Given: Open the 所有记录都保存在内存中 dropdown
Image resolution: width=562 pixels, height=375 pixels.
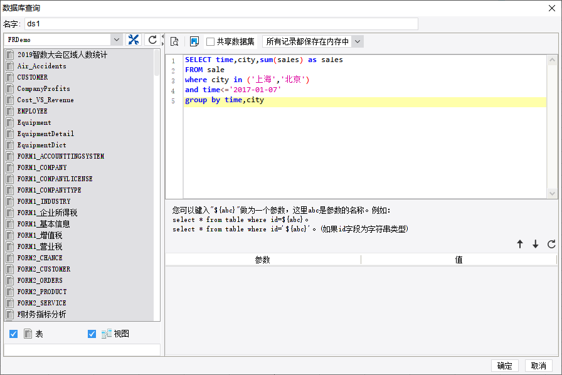Looking at the screenshot, I should pos(358,41).
